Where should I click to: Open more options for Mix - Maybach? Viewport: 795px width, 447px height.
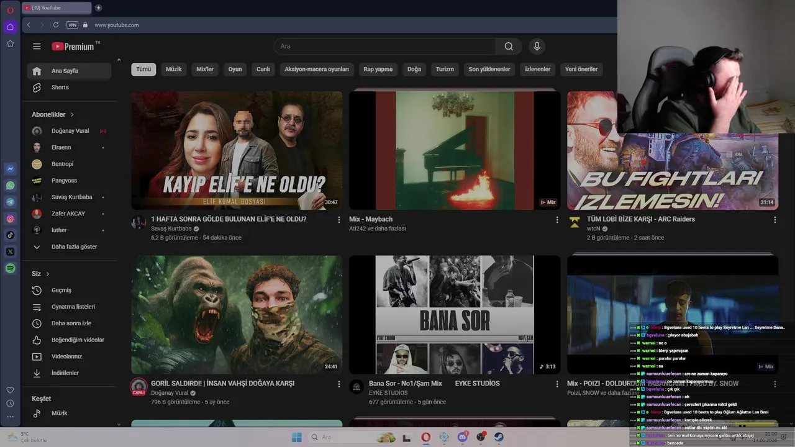click(556, 220)
